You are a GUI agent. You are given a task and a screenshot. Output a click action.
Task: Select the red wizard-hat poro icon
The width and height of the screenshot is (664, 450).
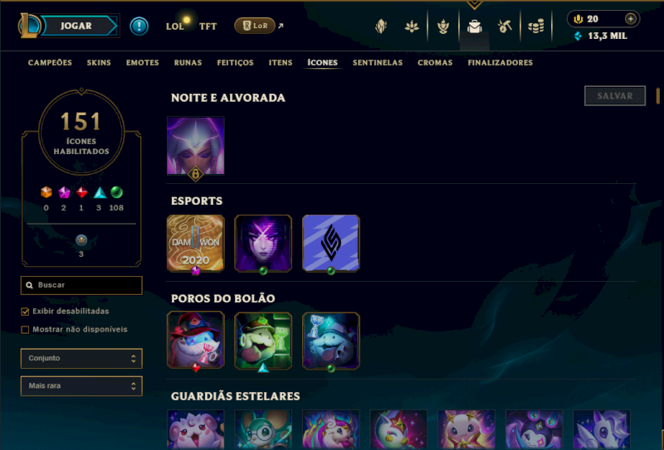(x=195, y=341)
